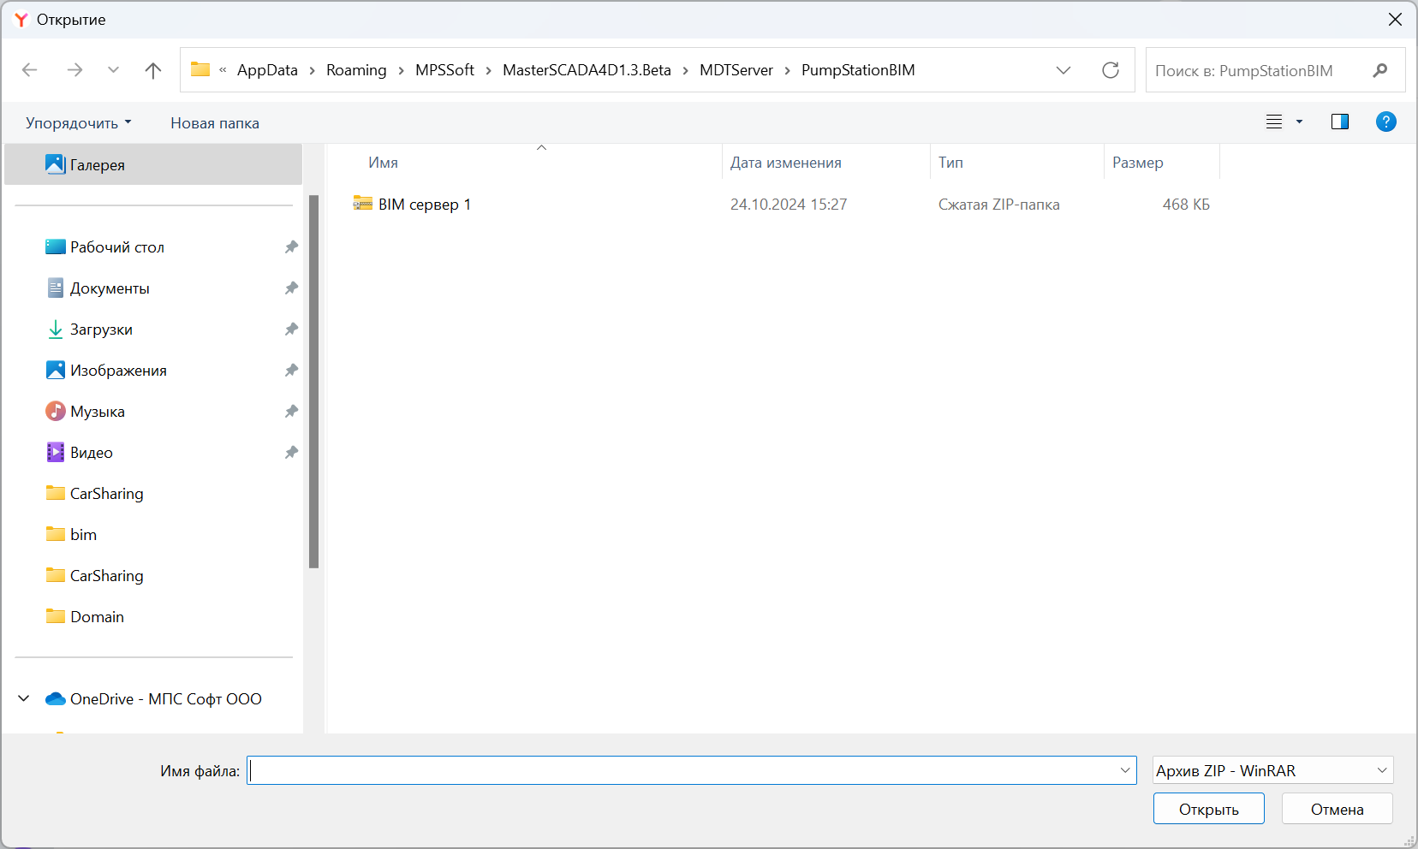
Task: Expand the address bar history dropdown
Action: coord(1063,70)
